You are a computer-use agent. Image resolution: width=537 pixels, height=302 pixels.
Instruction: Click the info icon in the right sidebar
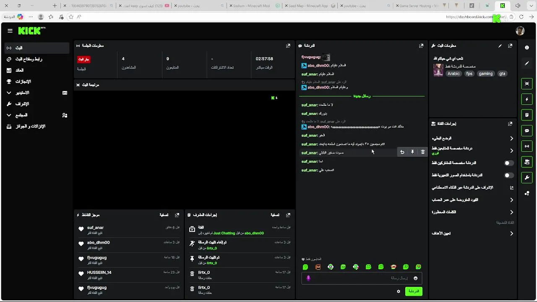(x=527, y=47)
